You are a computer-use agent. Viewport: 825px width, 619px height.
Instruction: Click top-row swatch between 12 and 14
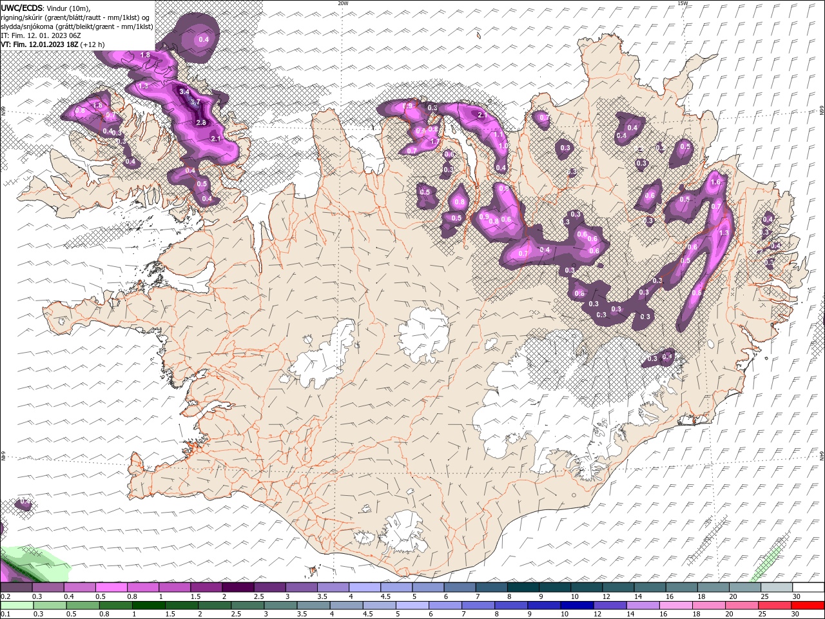617,587
